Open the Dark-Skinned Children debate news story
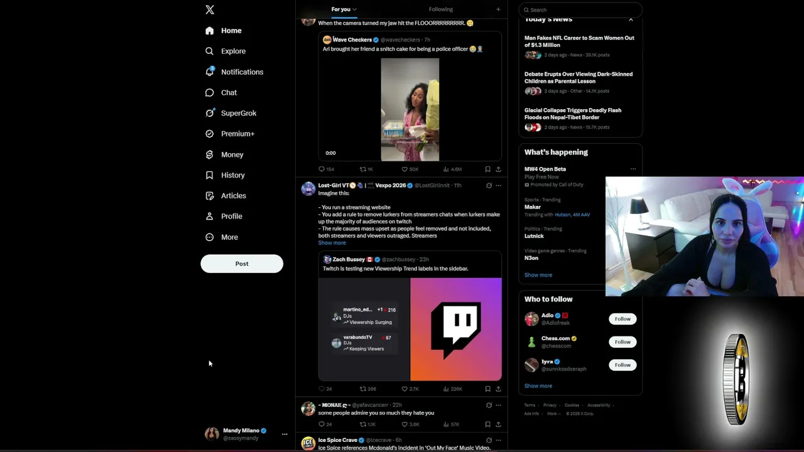 click(x=580, y=84)
